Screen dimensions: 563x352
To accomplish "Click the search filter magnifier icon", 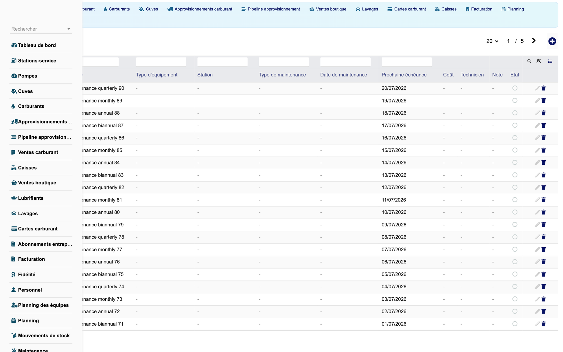I will coord(529,61).
